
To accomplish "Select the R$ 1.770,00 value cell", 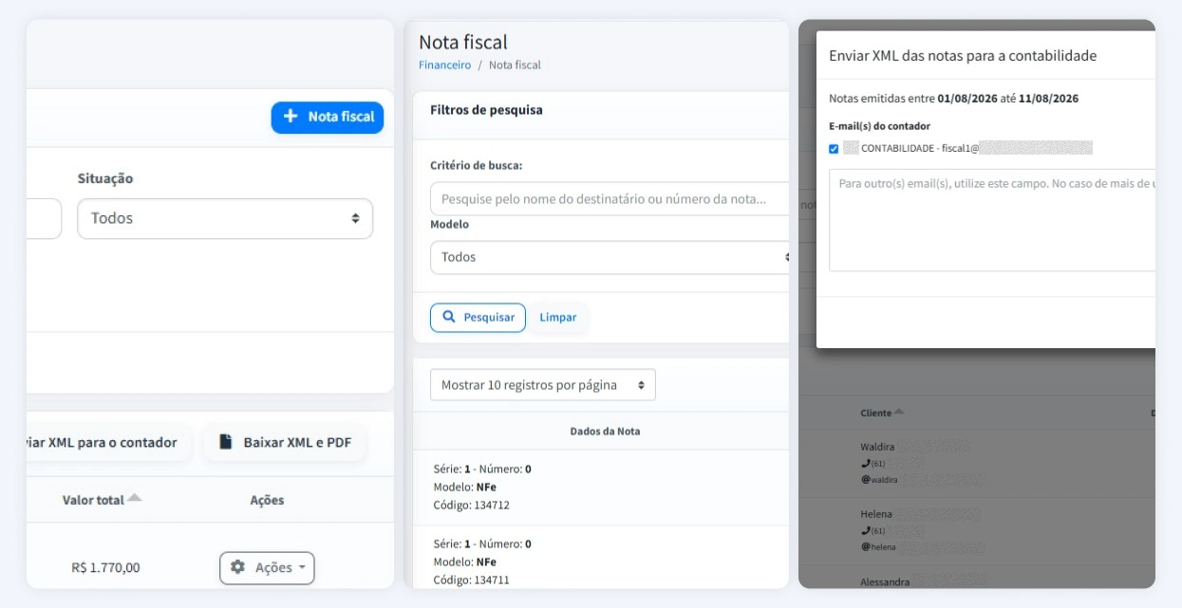I will click(105, 567).
